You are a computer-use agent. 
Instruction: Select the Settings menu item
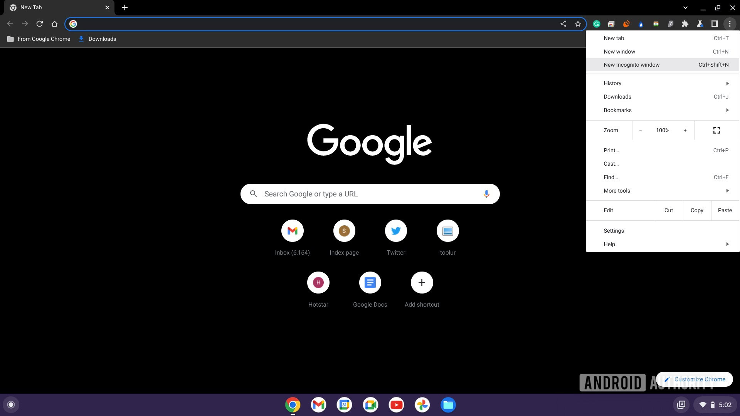pos(614,231)
